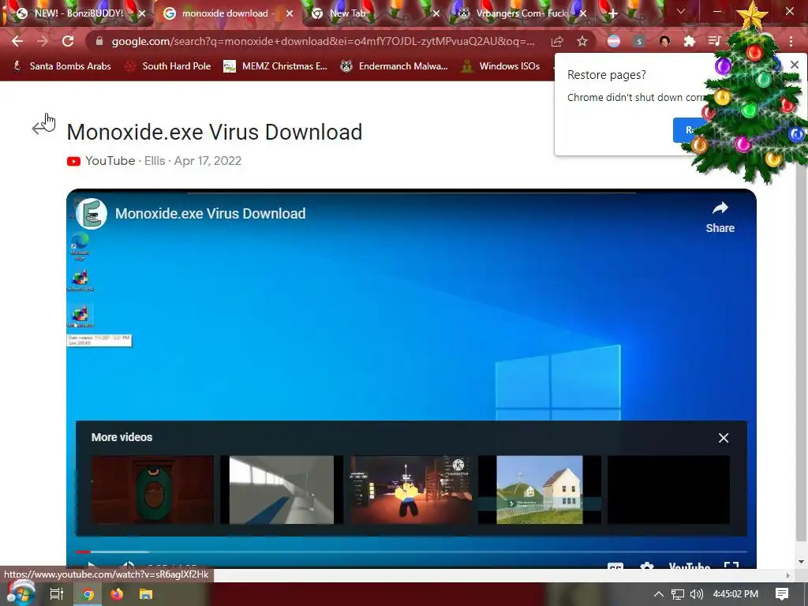Open the volume tray icon
Image resolution: width=808 pixels, height=606 pixels.
click(x=696, y=594)
